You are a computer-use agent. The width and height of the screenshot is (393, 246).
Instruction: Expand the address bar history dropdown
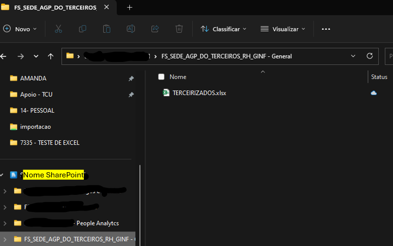point(353,56)
